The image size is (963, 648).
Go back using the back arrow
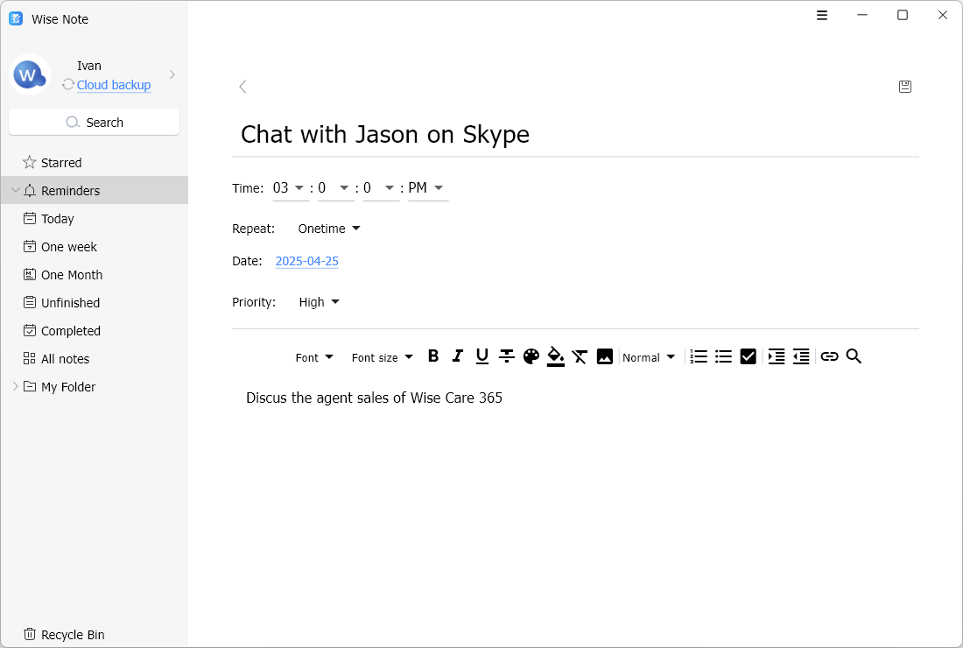(x=243, y=87)
